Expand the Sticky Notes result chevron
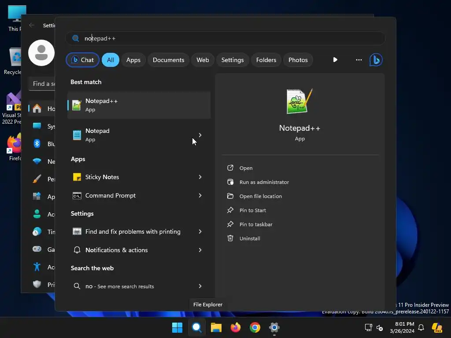Screen dimensions: 451x338 pos(200,177)
